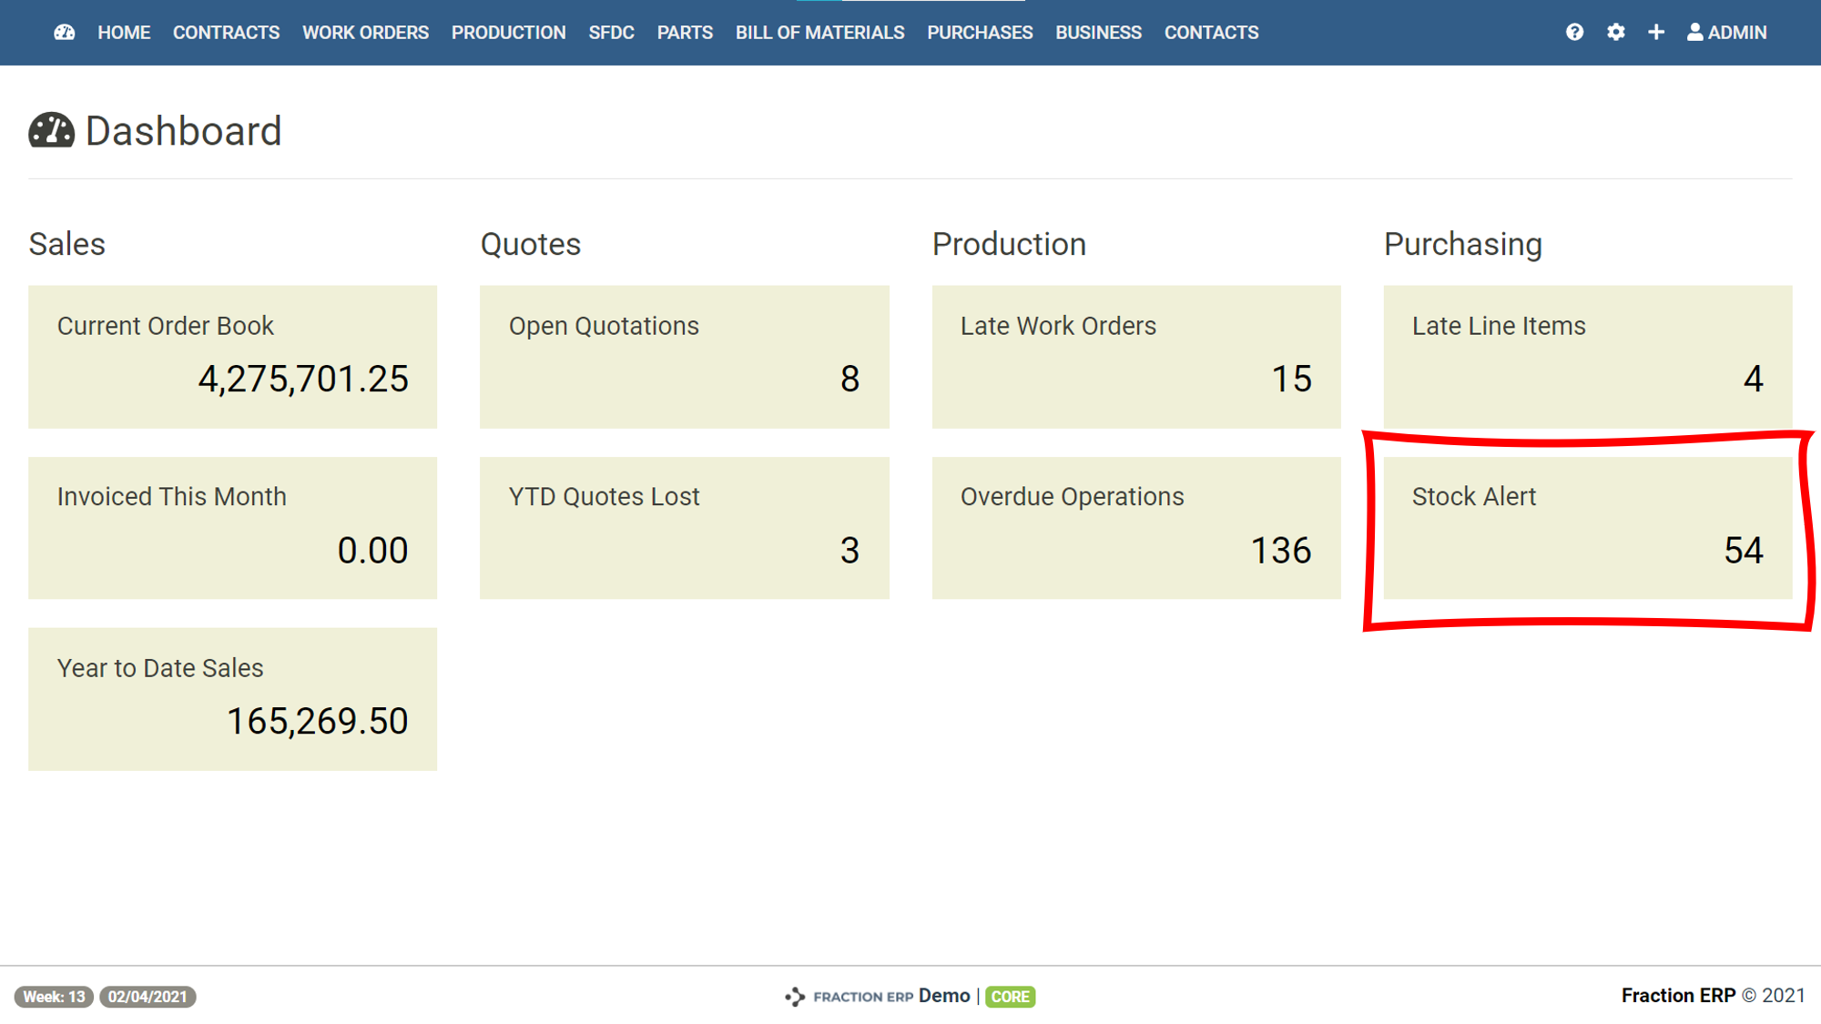Open the WORK ORDERS menu
1821x1024 pixels.
pyautogui.click(x=365, y=33)
